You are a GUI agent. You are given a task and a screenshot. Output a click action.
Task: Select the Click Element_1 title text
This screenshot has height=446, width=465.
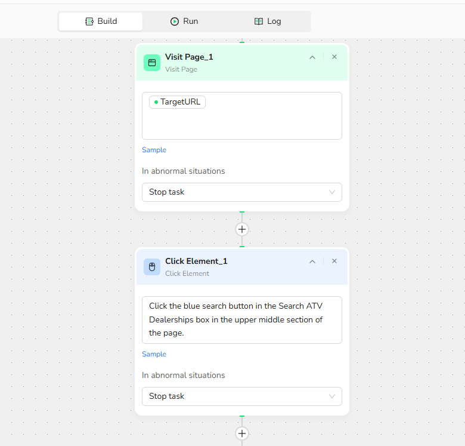pos(196,262)
